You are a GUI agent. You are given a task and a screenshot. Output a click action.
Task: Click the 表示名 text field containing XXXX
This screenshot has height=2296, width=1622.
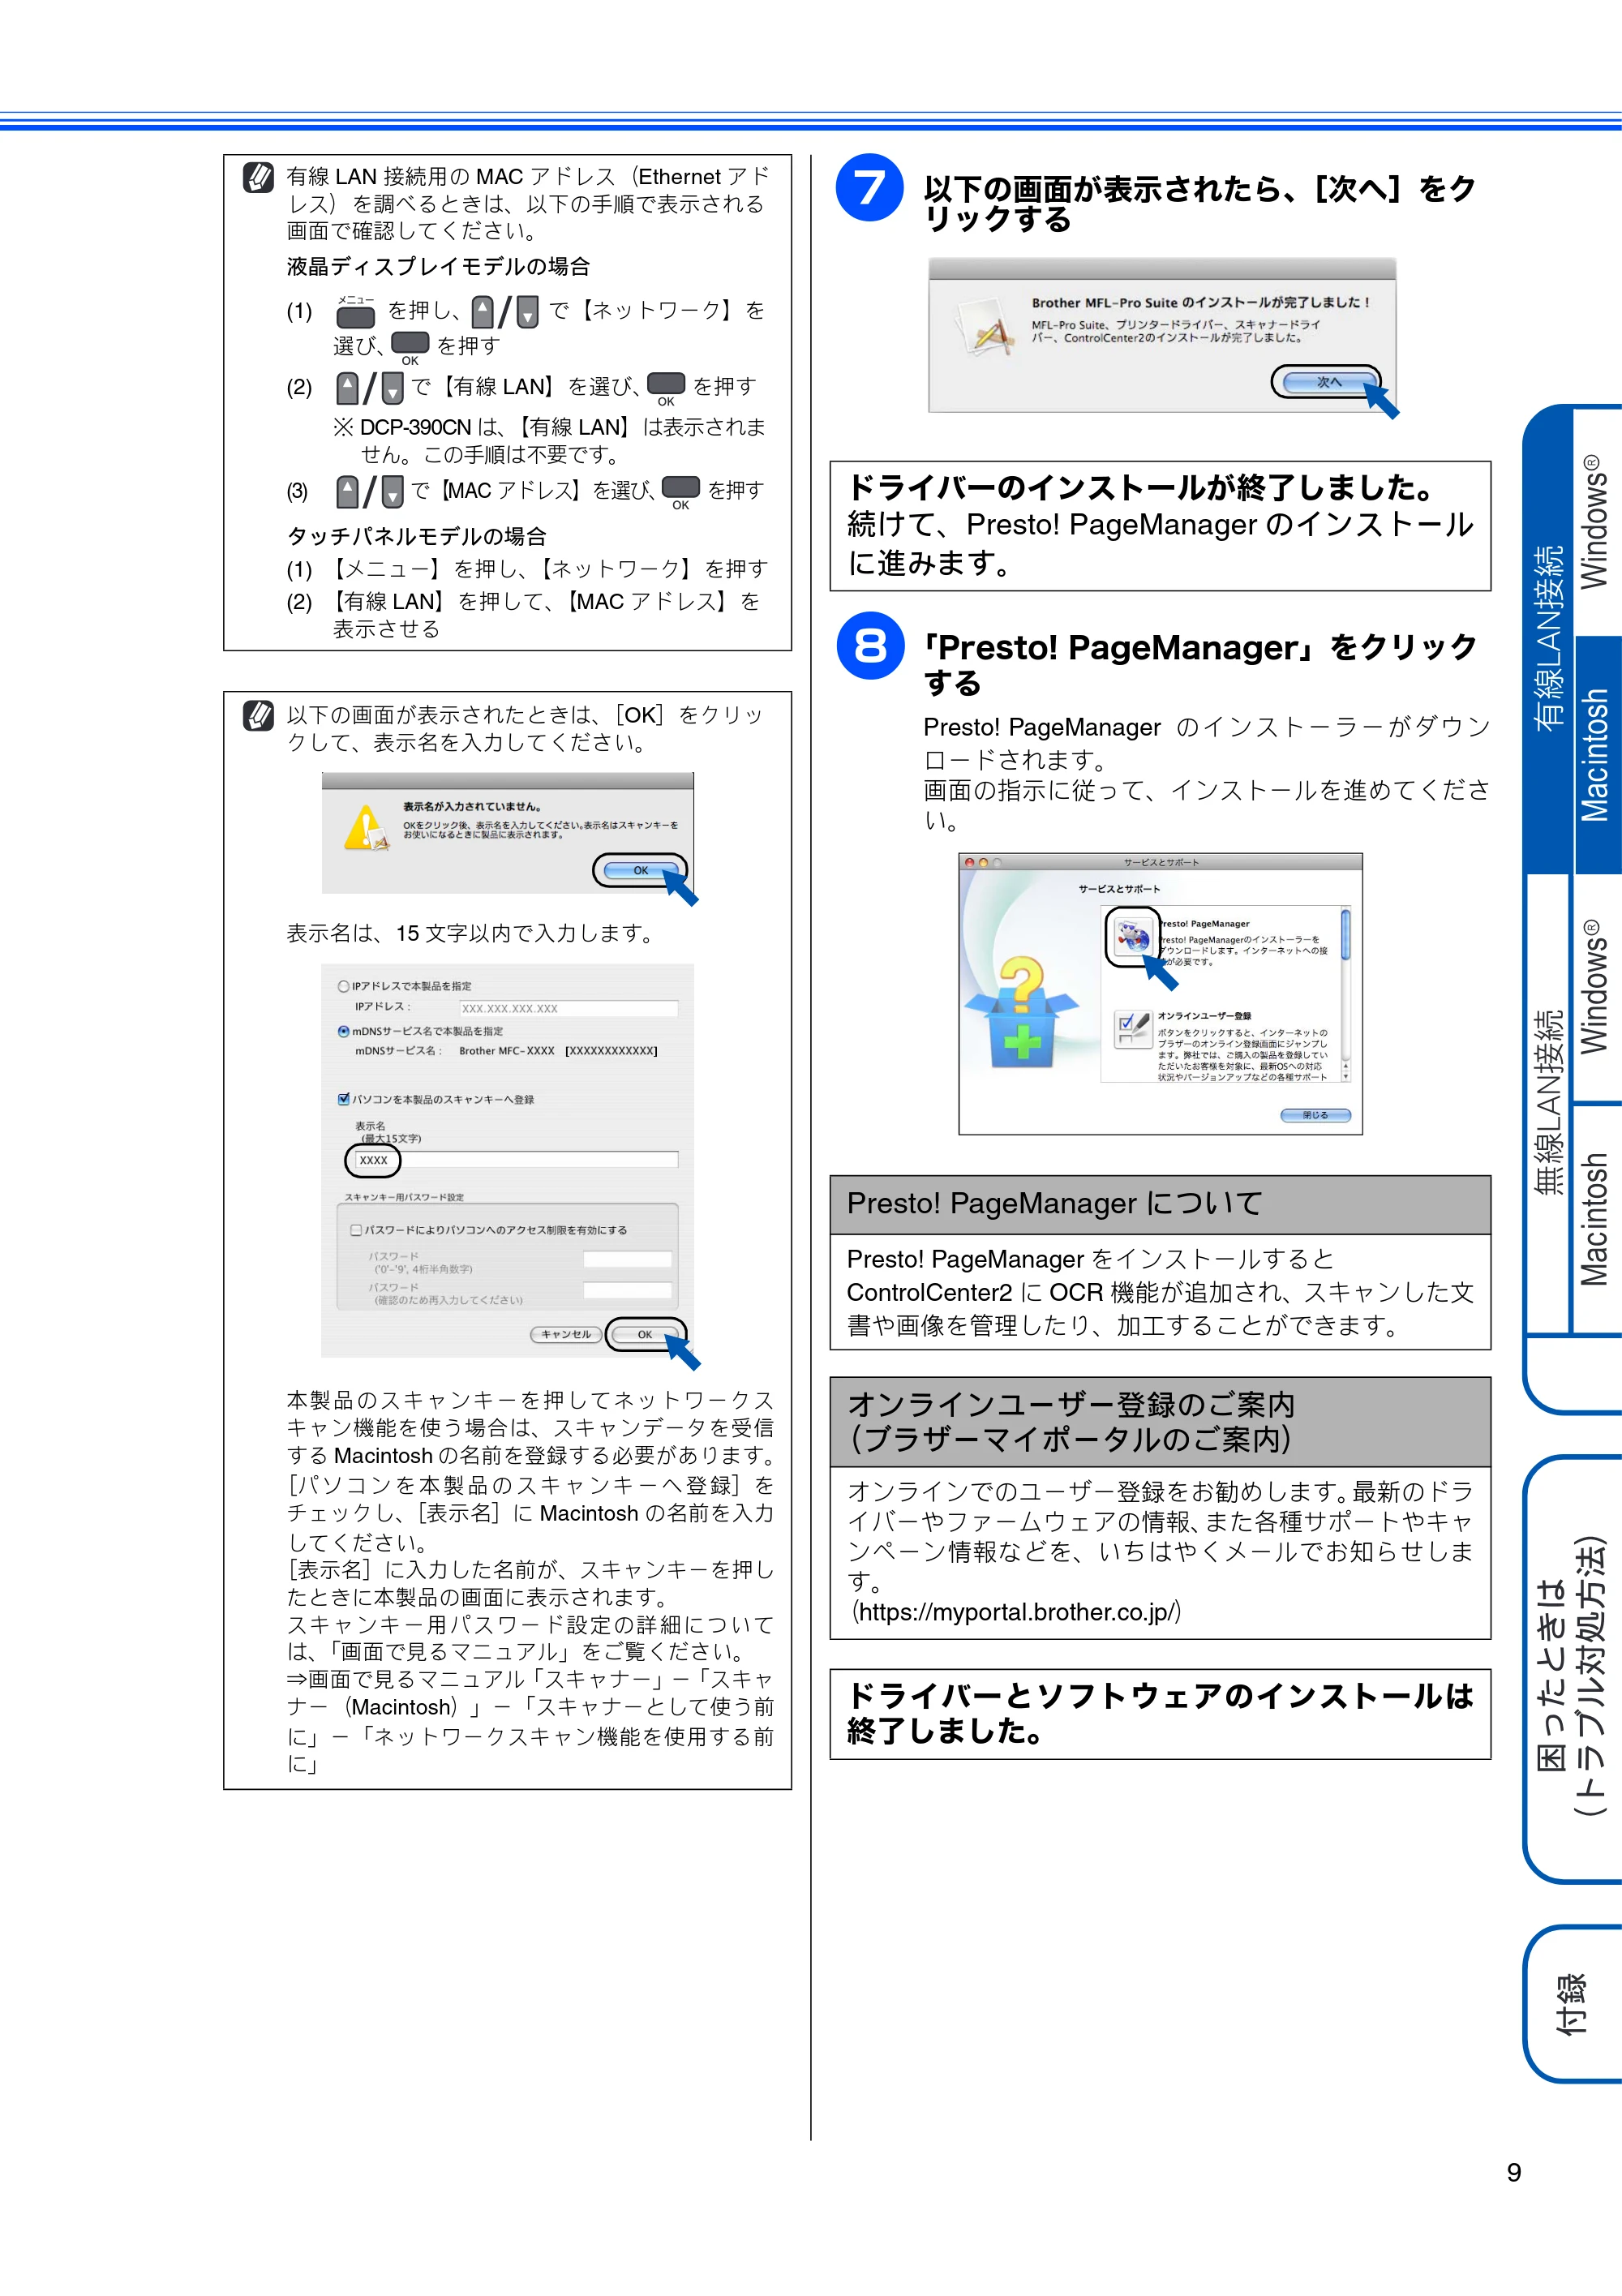tap(515, 1160)
